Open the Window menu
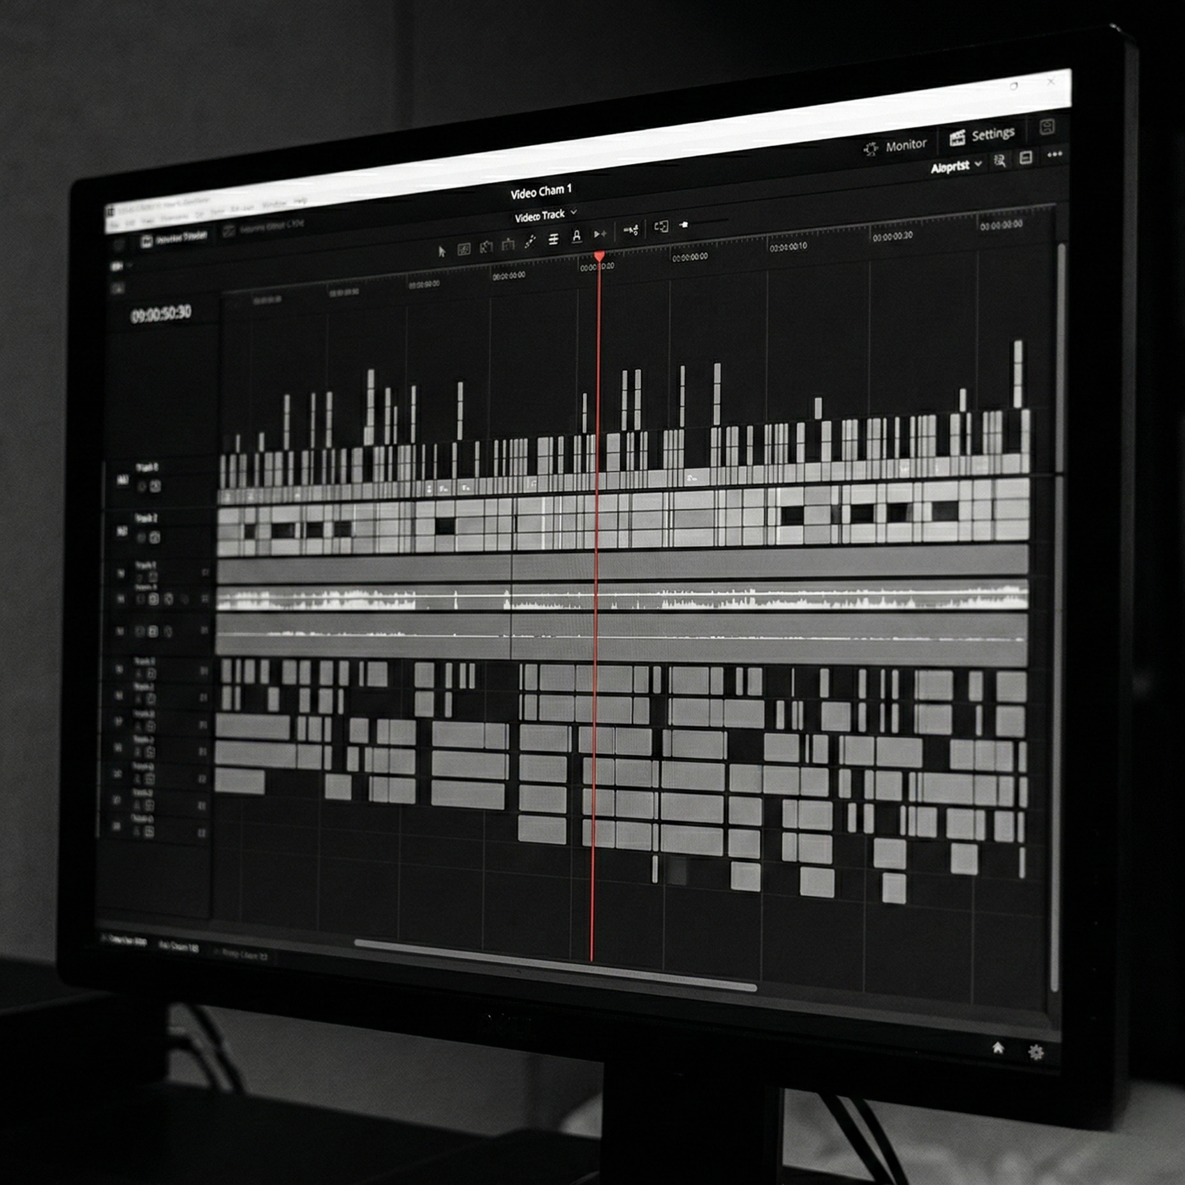The height and width of the screenshot is (1185, 1185). [x=274, y=204]
